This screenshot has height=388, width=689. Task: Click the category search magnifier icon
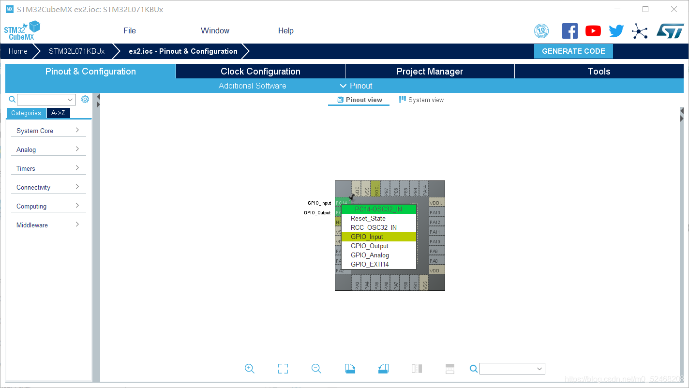(13, 99)
